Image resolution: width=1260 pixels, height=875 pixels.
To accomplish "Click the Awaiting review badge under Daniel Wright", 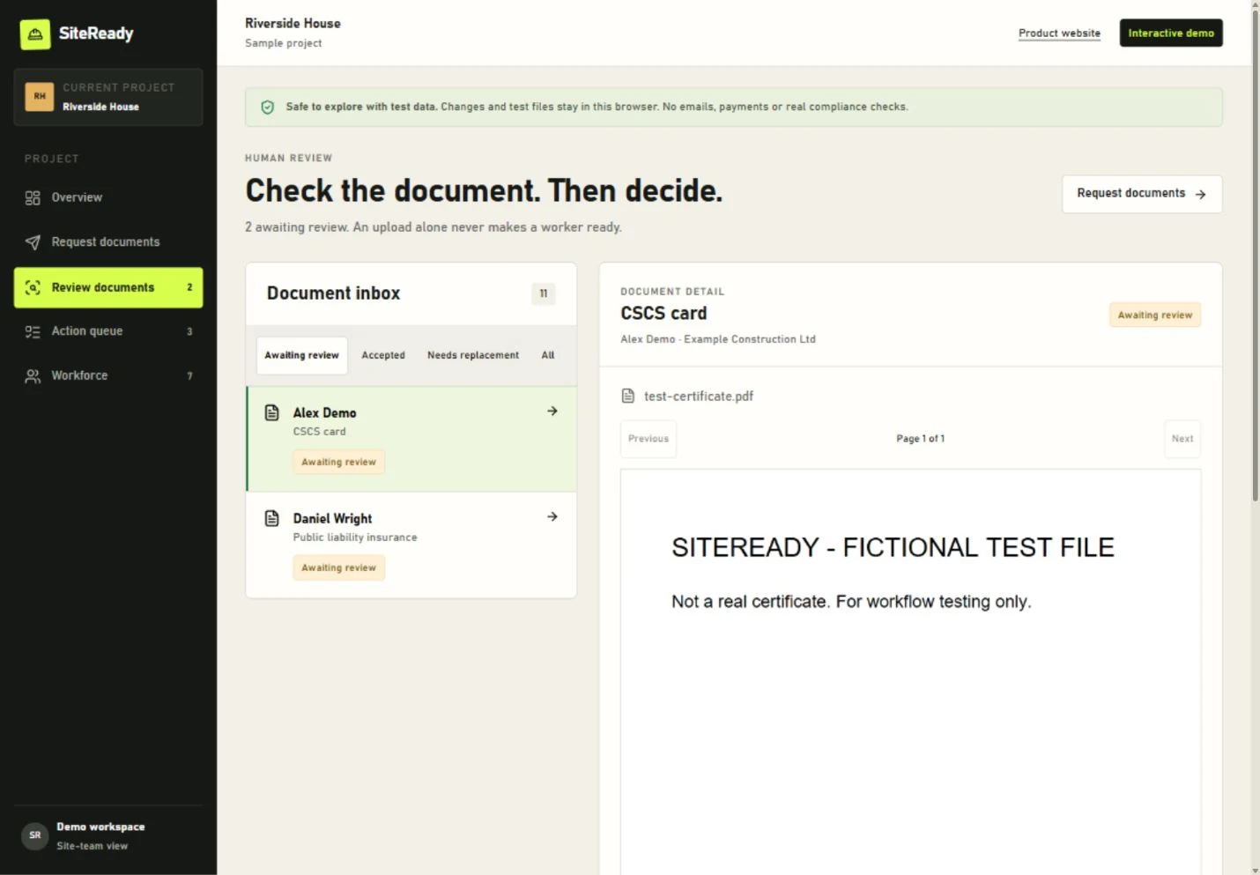I will coord(339,568).
